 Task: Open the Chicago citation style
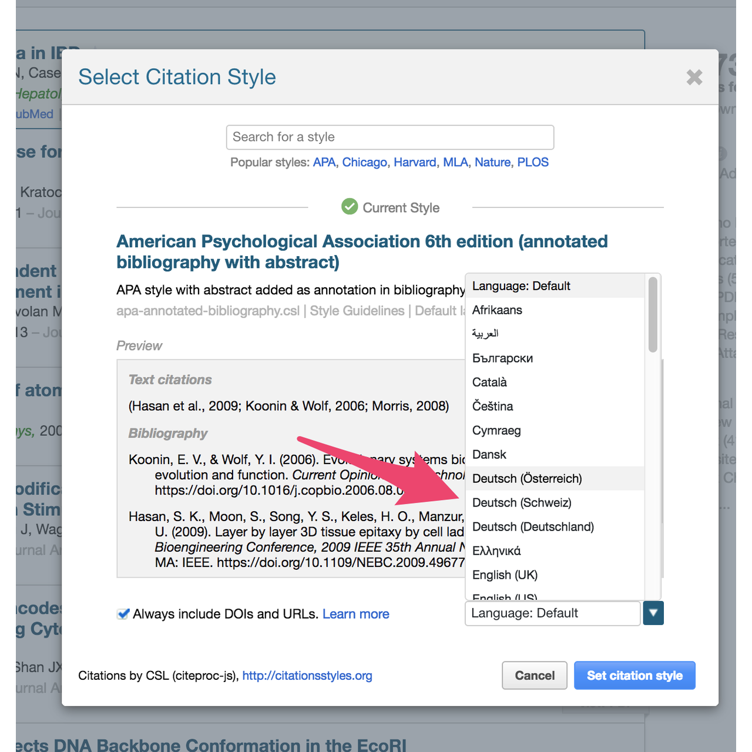coord(364,162)
